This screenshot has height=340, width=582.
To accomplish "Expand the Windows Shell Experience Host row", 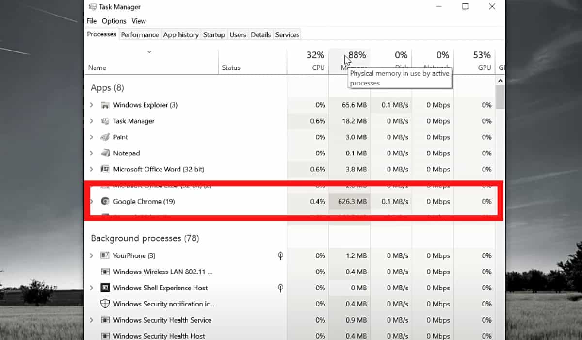I will [x=92, y=288].
